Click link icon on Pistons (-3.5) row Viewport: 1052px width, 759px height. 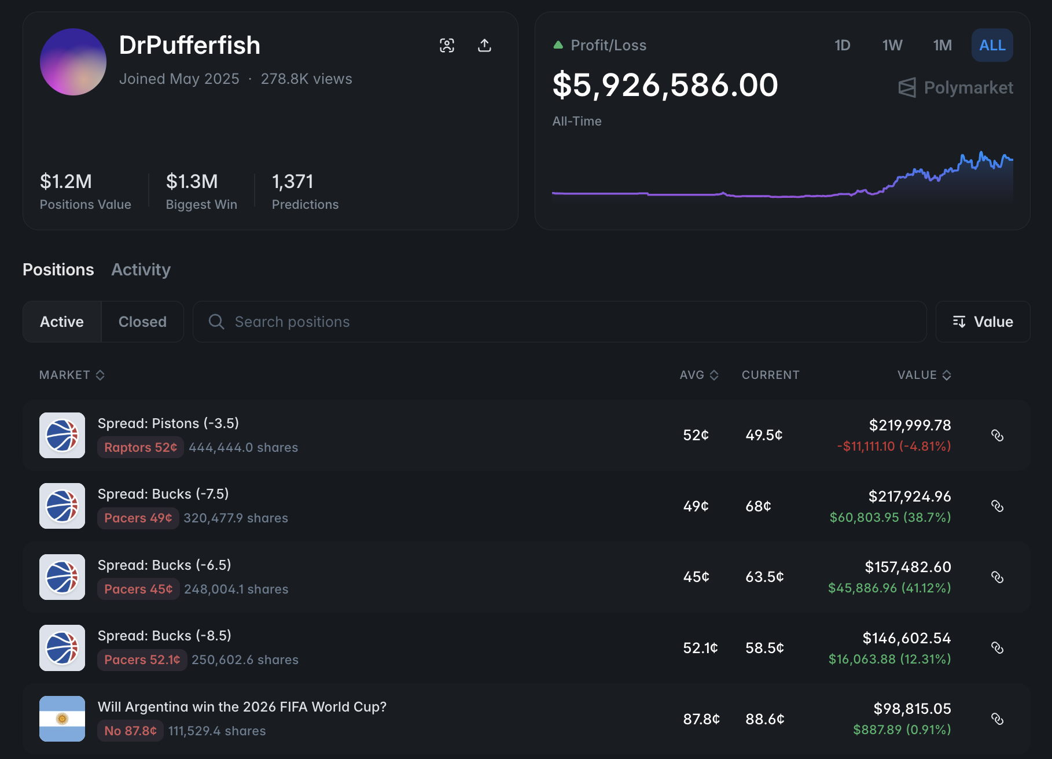click(997, 436)
